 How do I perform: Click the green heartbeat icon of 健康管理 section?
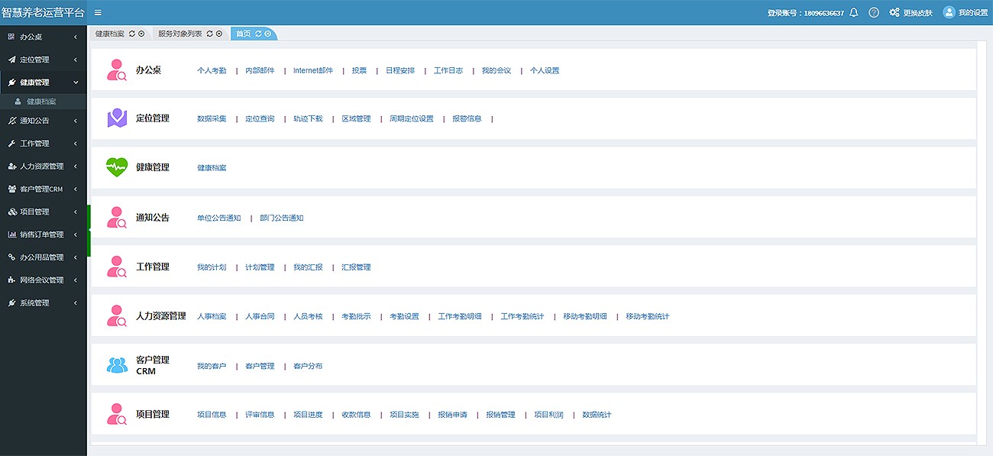(x=117, y=167)
